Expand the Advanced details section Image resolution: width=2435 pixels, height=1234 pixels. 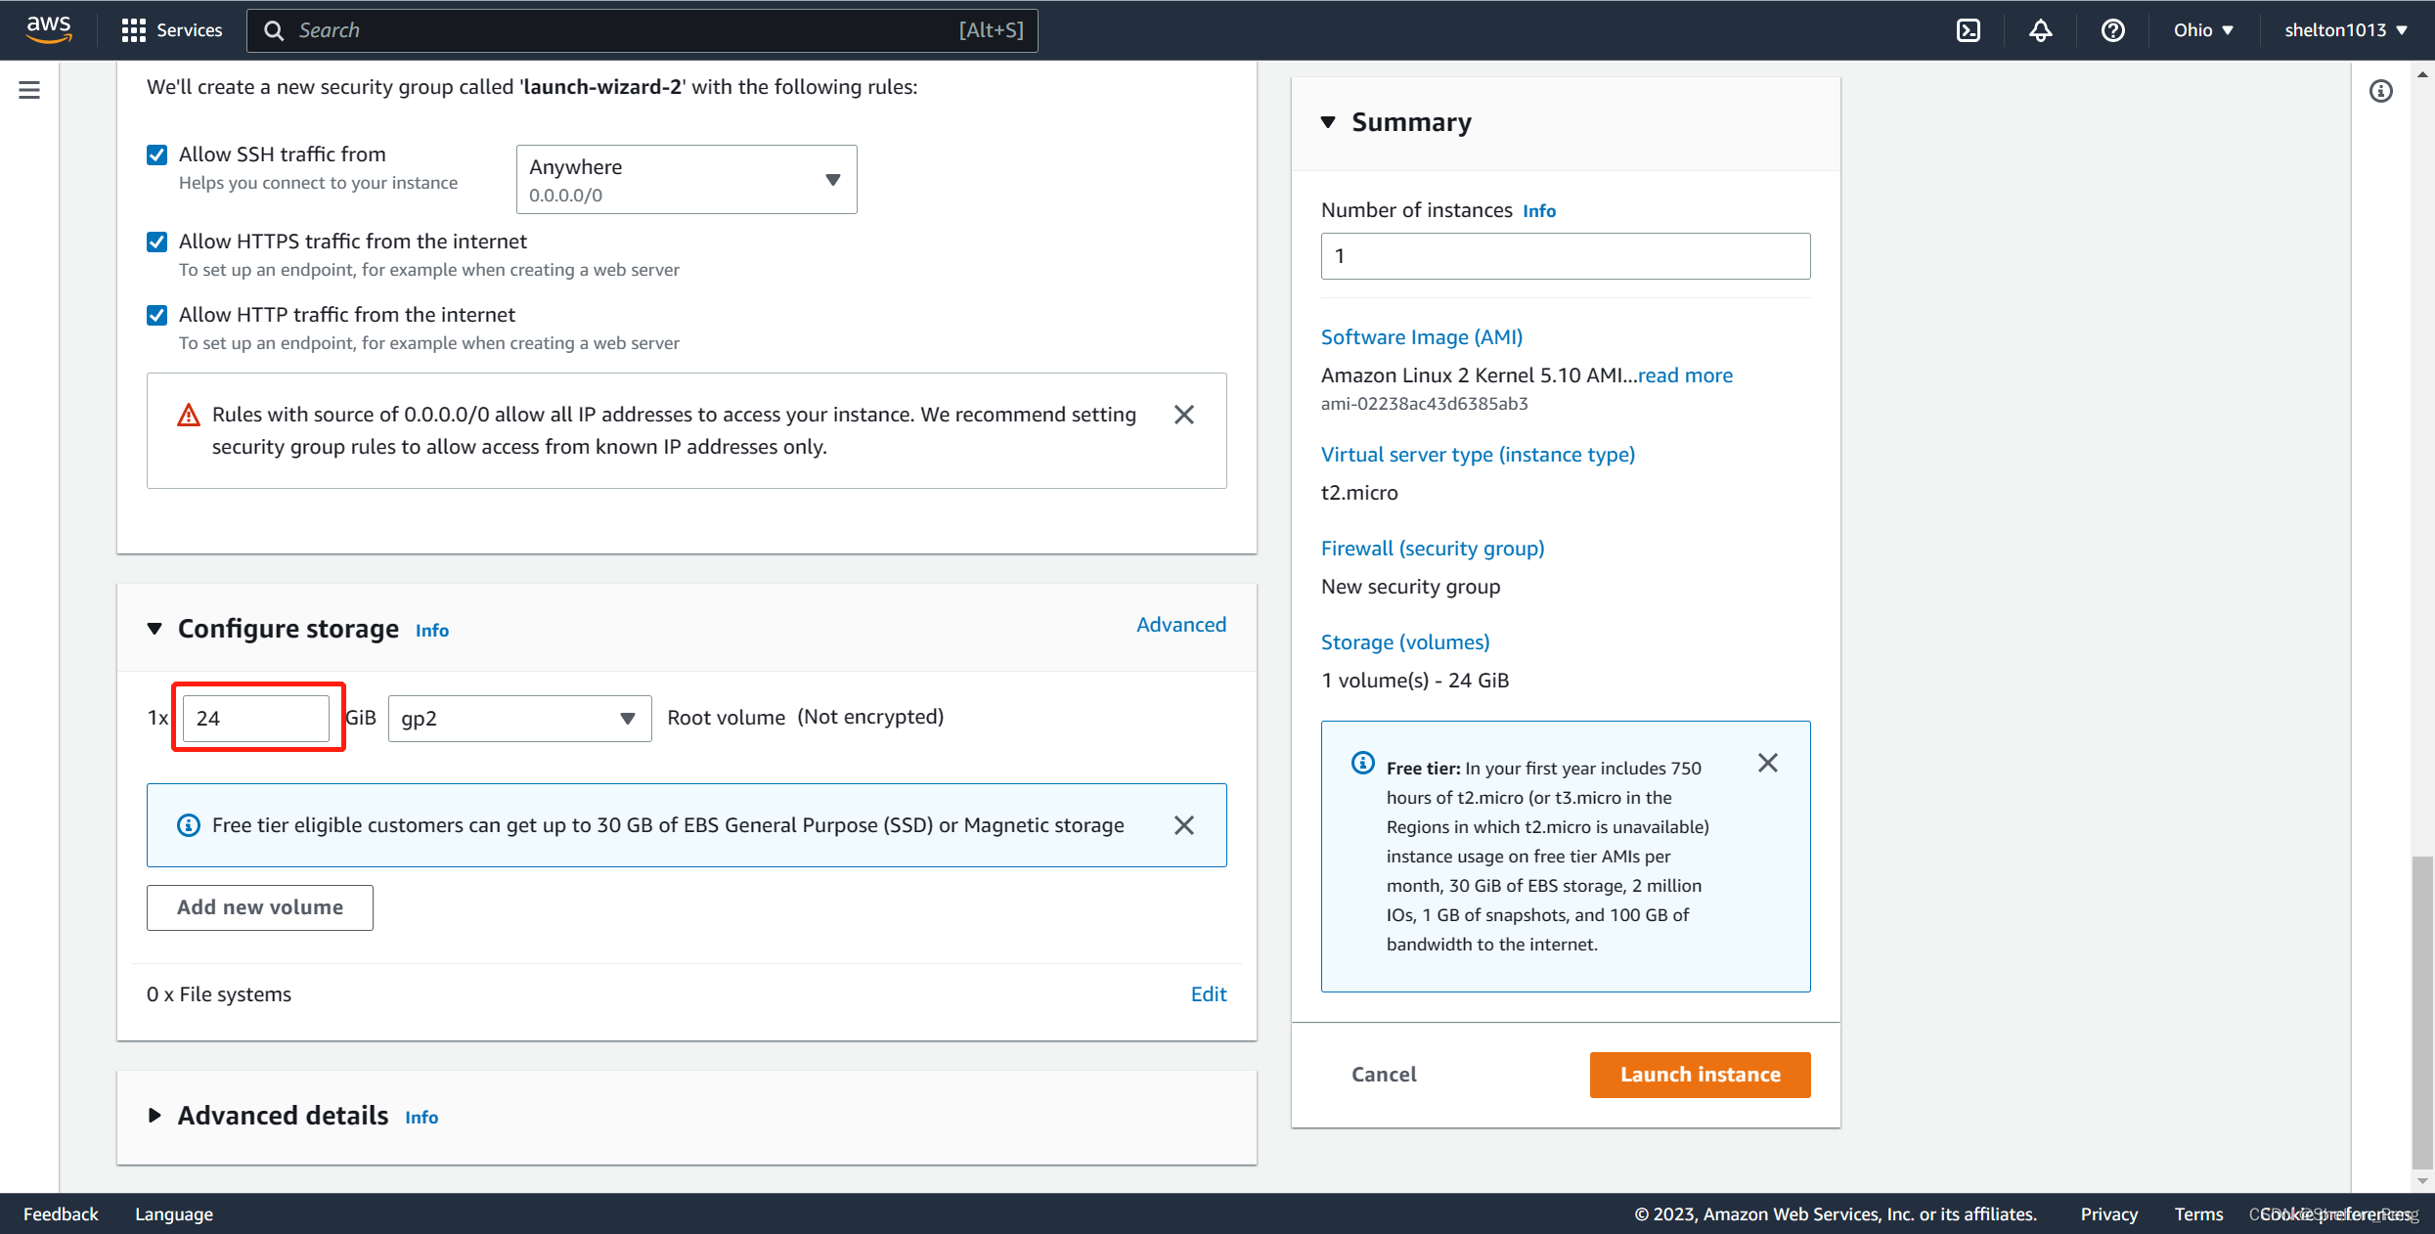155,1116
